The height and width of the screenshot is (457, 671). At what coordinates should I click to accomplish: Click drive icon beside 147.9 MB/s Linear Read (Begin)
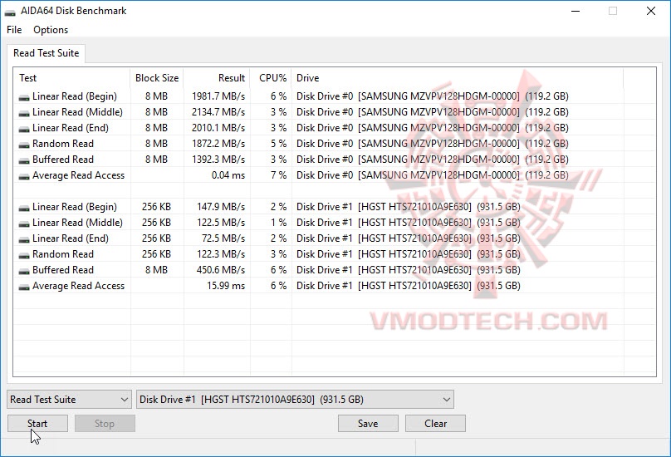tap(24, 208)
